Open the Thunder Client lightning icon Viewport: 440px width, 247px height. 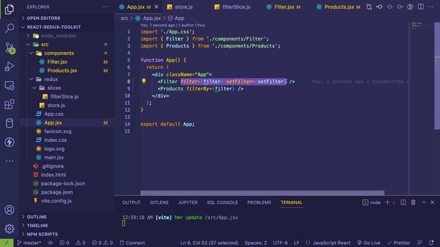9,142
